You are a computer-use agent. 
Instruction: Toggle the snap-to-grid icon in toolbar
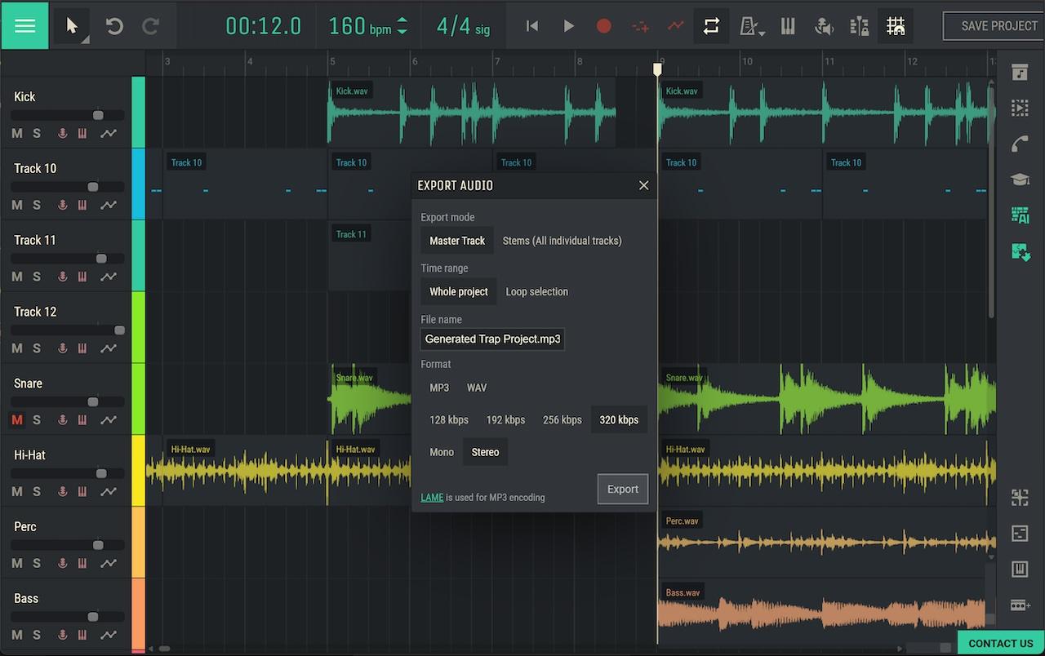pyautogui.click(x=896, y=26)
